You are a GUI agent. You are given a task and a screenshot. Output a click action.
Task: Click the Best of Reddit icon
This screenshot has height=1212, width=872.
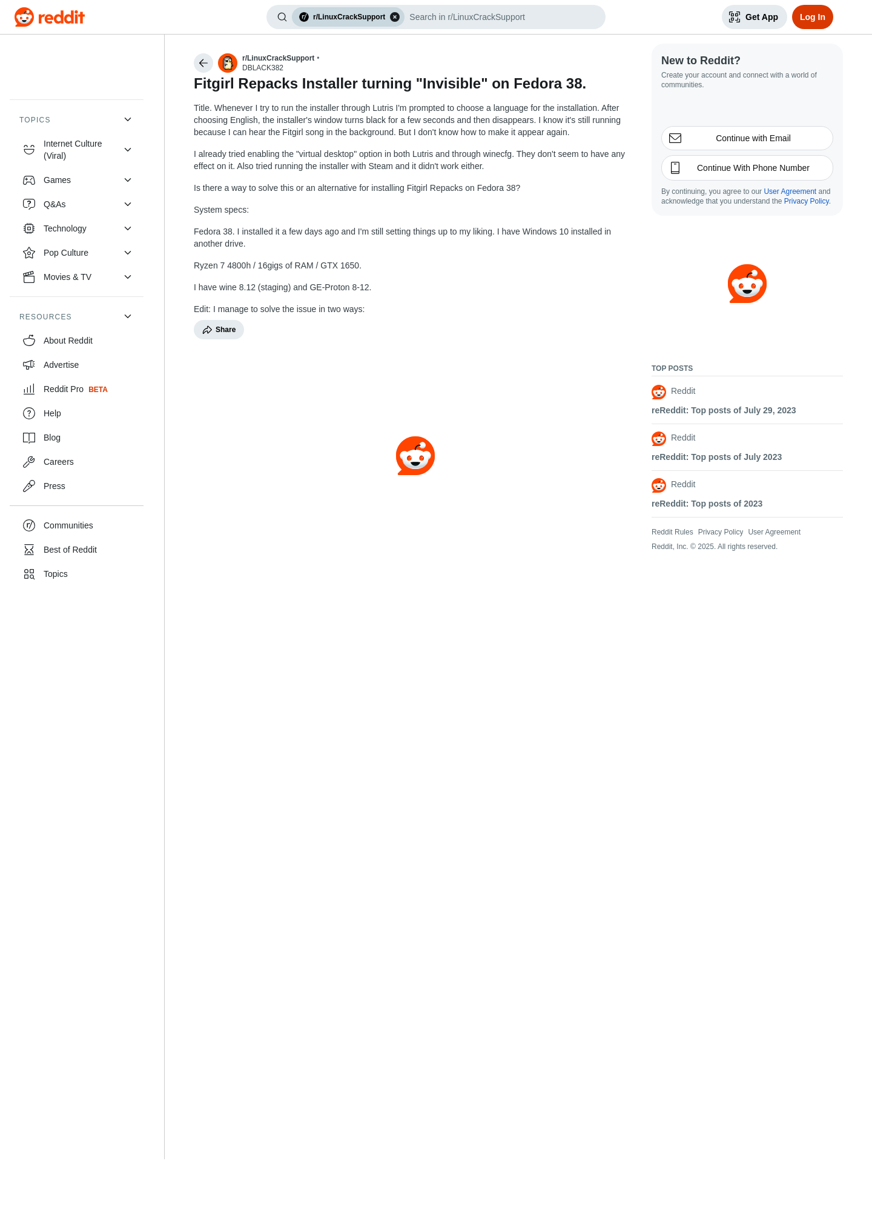pyautogui.click(x=29, y=550)
